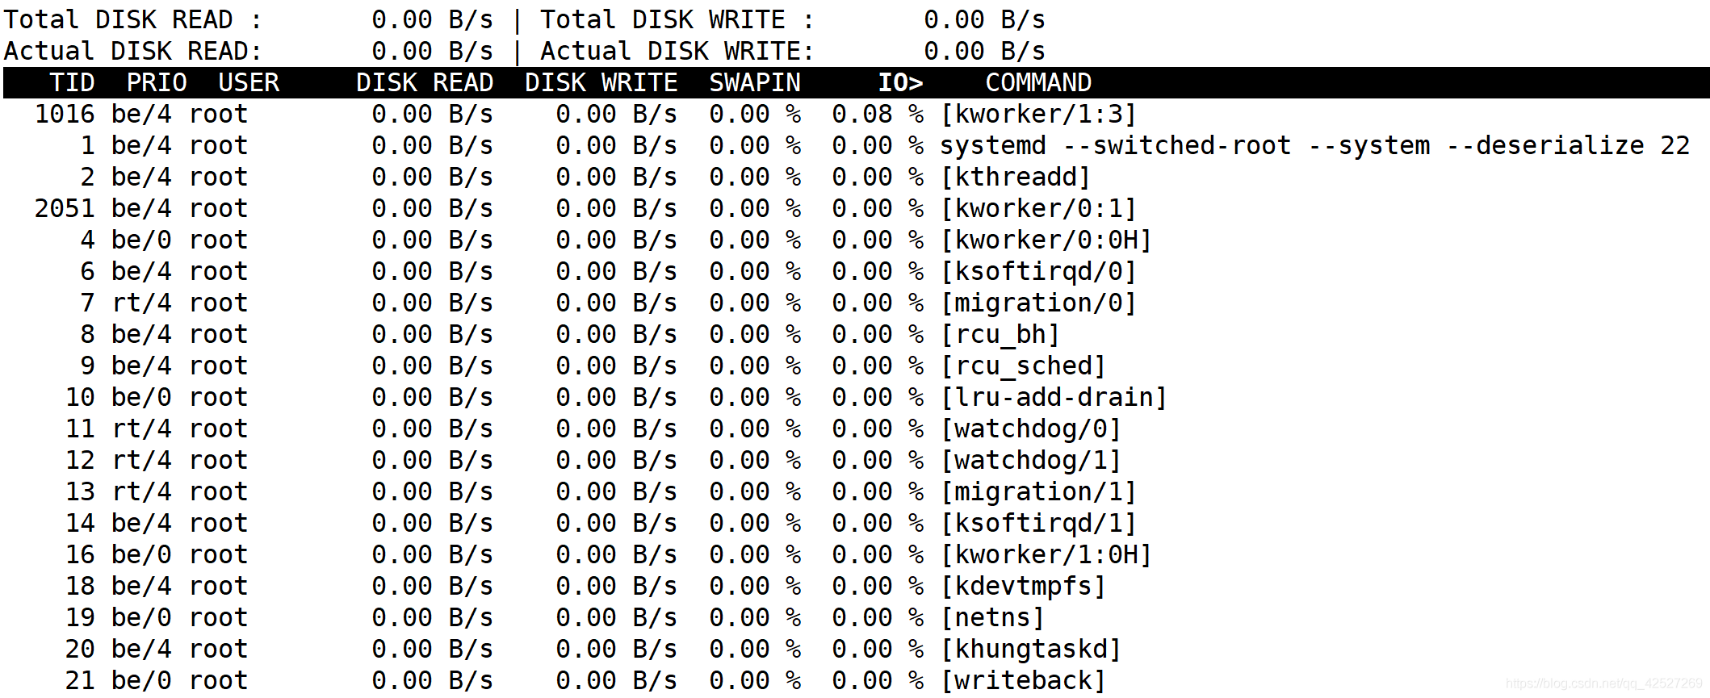This screenshot has height=698, width=1710.
Task: Select the DISK READ column header
Action: coord(425,82)
